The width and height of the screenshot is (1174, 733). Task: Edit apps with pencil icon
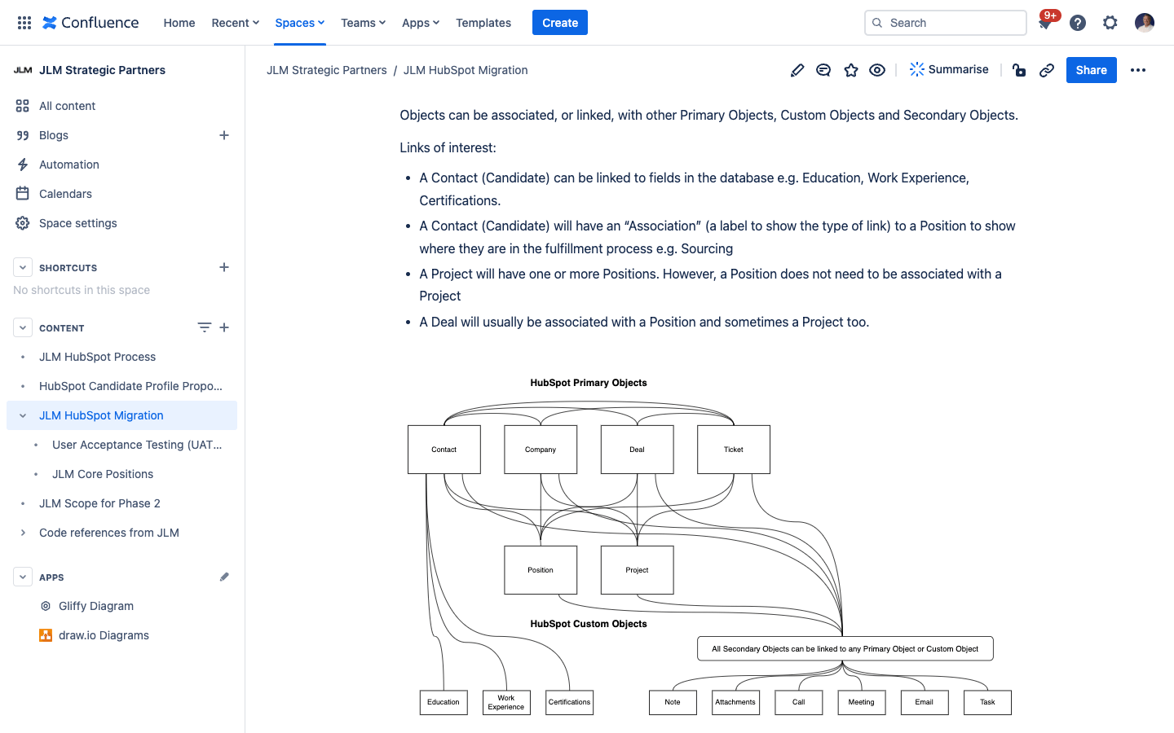point(224,577)
